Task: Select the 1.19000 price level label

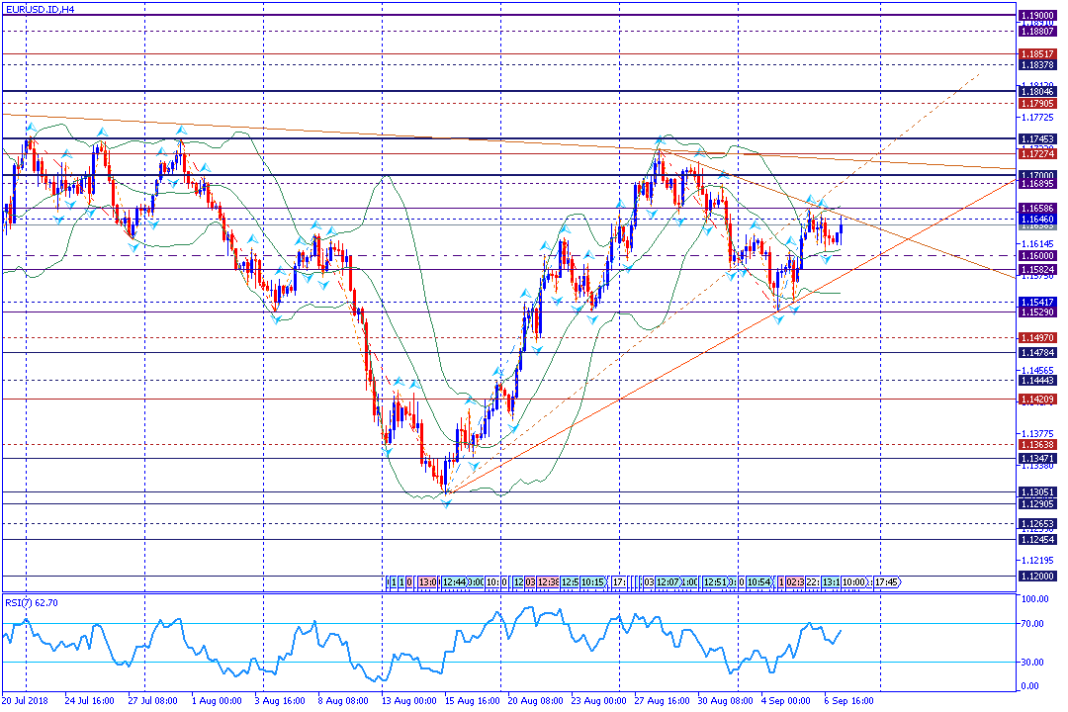Action: (x=1038, y=16)
